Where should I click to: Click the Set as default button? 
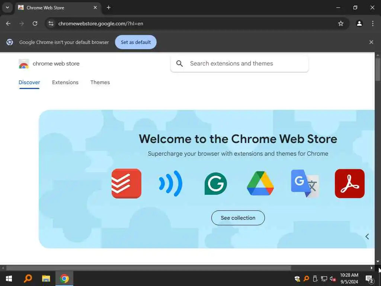coord(135,42)
